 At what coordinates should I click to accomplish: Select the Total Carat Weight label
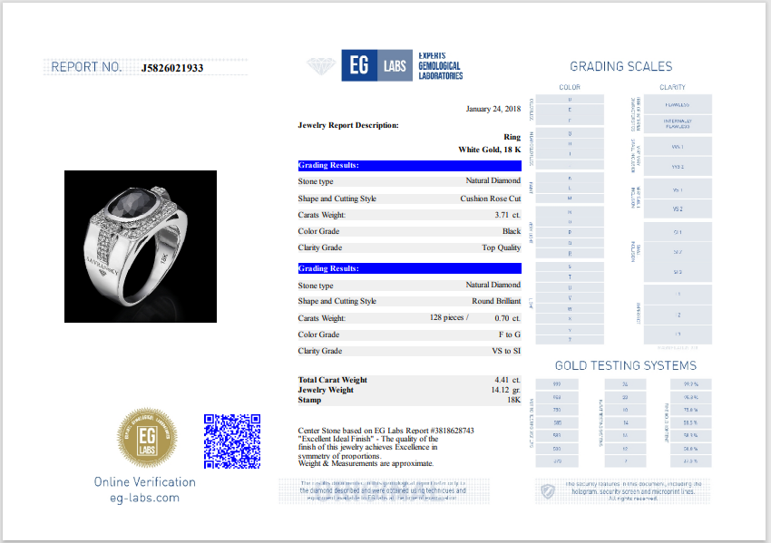[x=332, y=380]
